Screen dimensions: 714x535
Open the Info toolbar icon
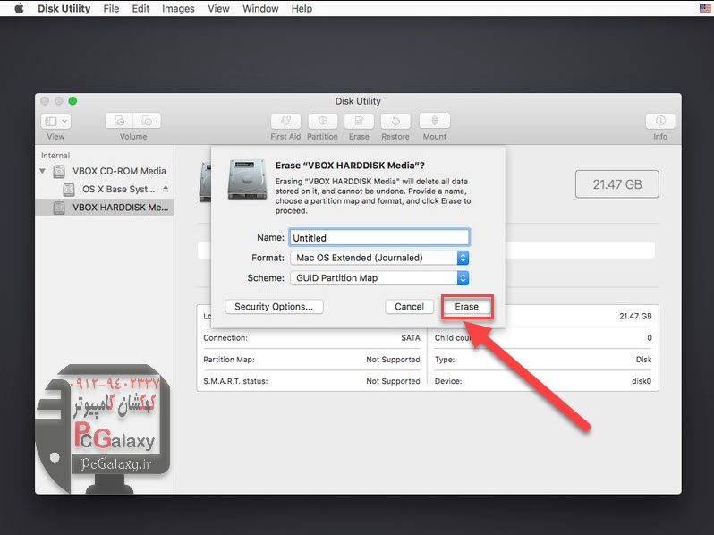(x=659, y=121)
